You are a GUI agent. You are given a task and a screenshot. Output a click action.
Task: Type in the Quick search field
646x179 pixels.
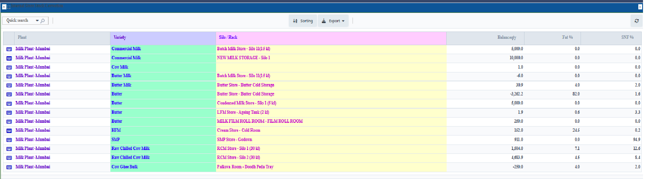point(19,21)
